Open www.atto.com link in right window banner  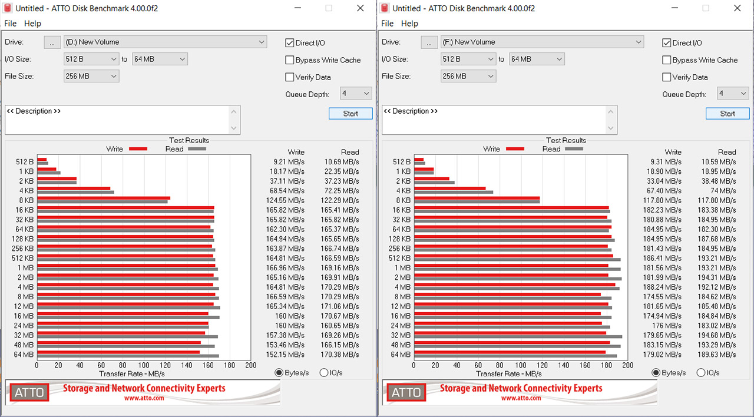tap(521, 398)
